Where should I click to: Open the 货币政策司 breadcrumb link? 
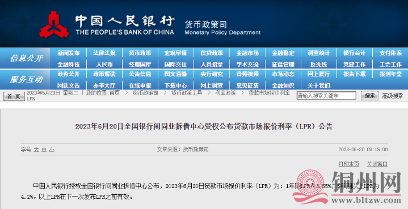tap(145, 93)
